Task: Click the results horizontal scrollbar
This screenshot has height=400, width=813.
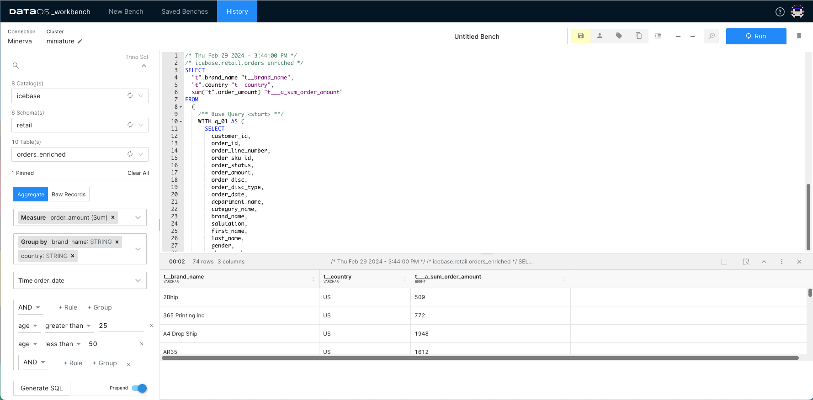Action: (x=480, y=358)
